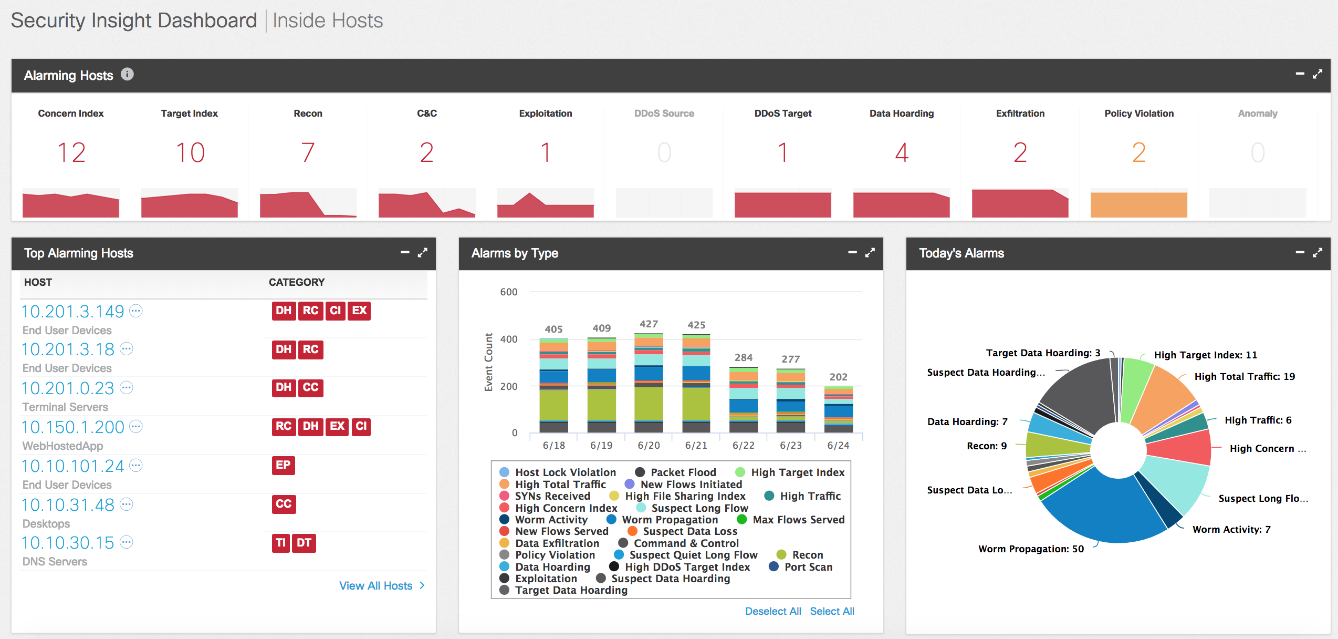The width and height of the screenshot is (1338, 639).
Task: Expand the Alarms by Type panel
Action: tap(870, 253)
